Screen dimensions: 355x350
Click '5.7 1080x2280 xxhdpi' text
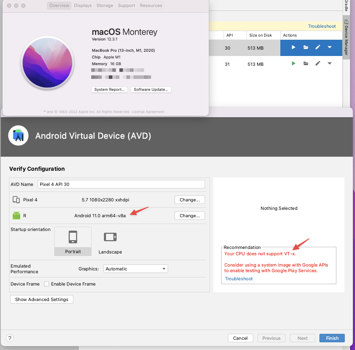click(105, 200)
